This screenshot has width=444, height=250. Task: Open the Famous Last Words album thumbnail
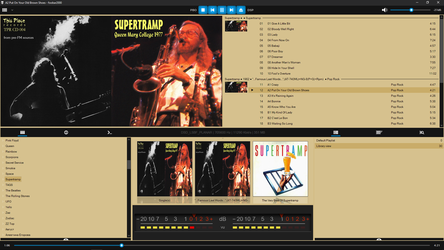pyautogui.click(x=223, y=172)
